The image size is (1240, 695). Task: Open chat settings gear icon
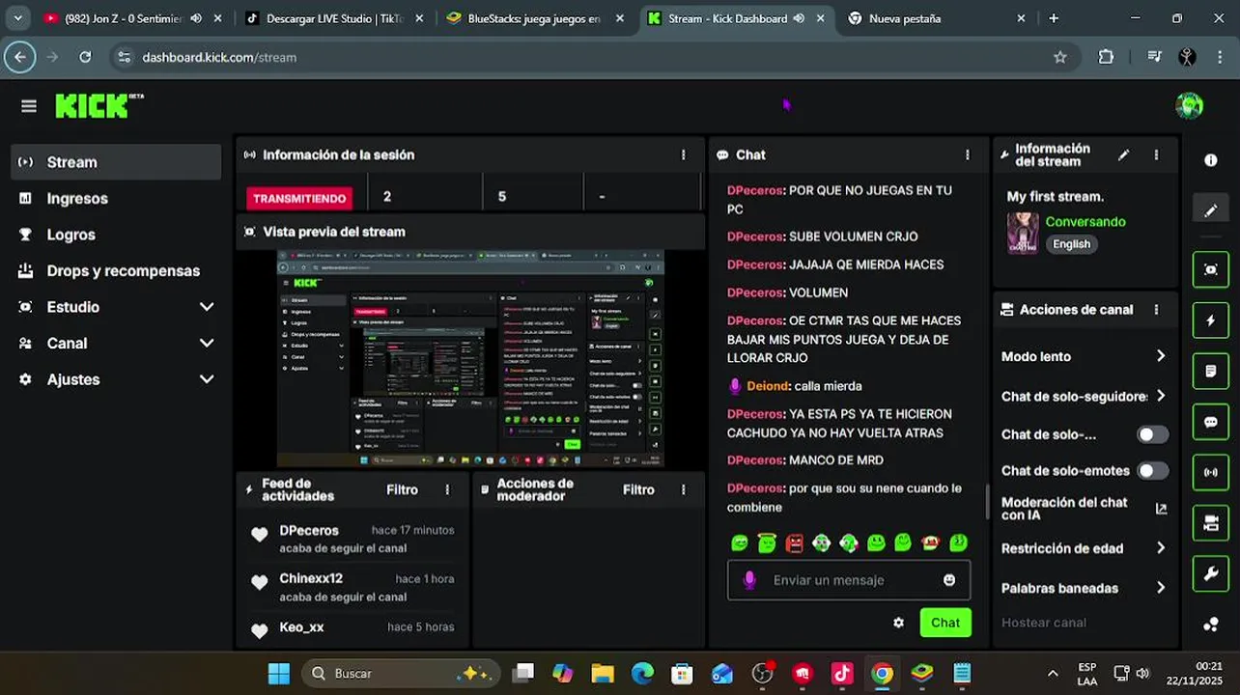click(x=899, y=623)
